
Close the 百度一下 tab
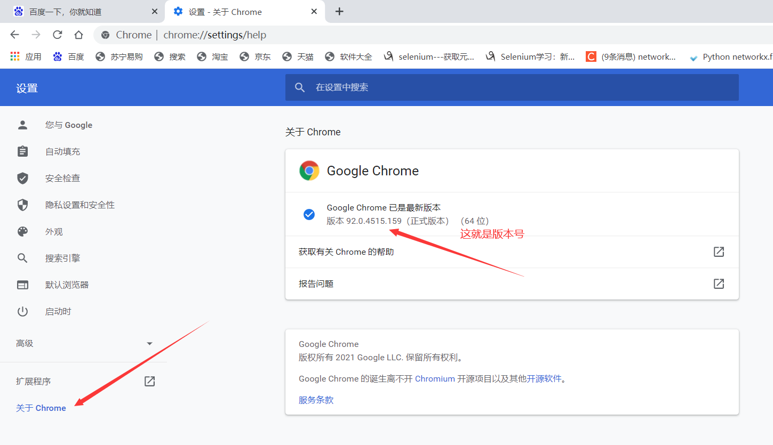point(155,11)
